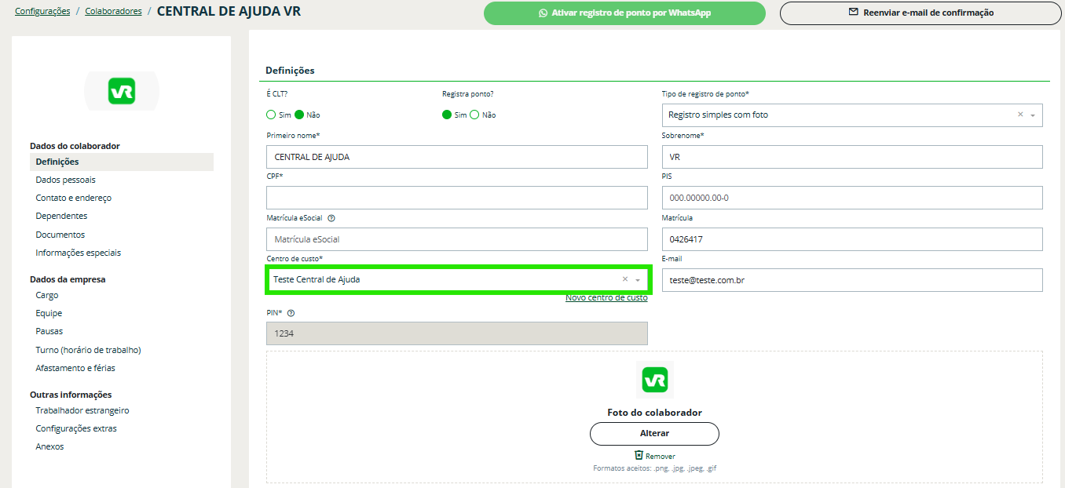Click Reenviar e-mail de confirmação button

pyautogui.click(x=920, y=13)
